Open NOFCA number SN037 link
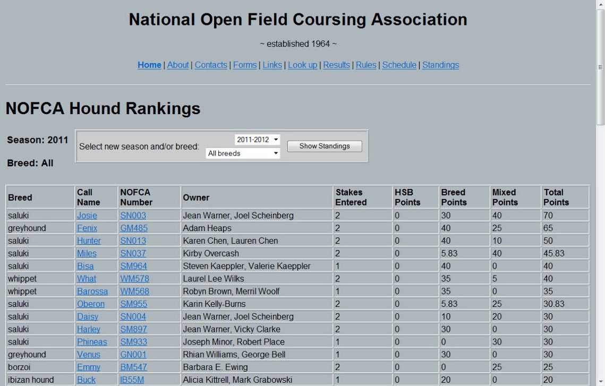The image size is (605, 386). (x=133, y=254)
